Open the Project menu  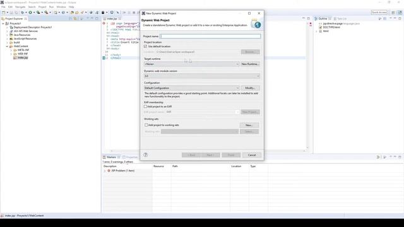(42, 7)
